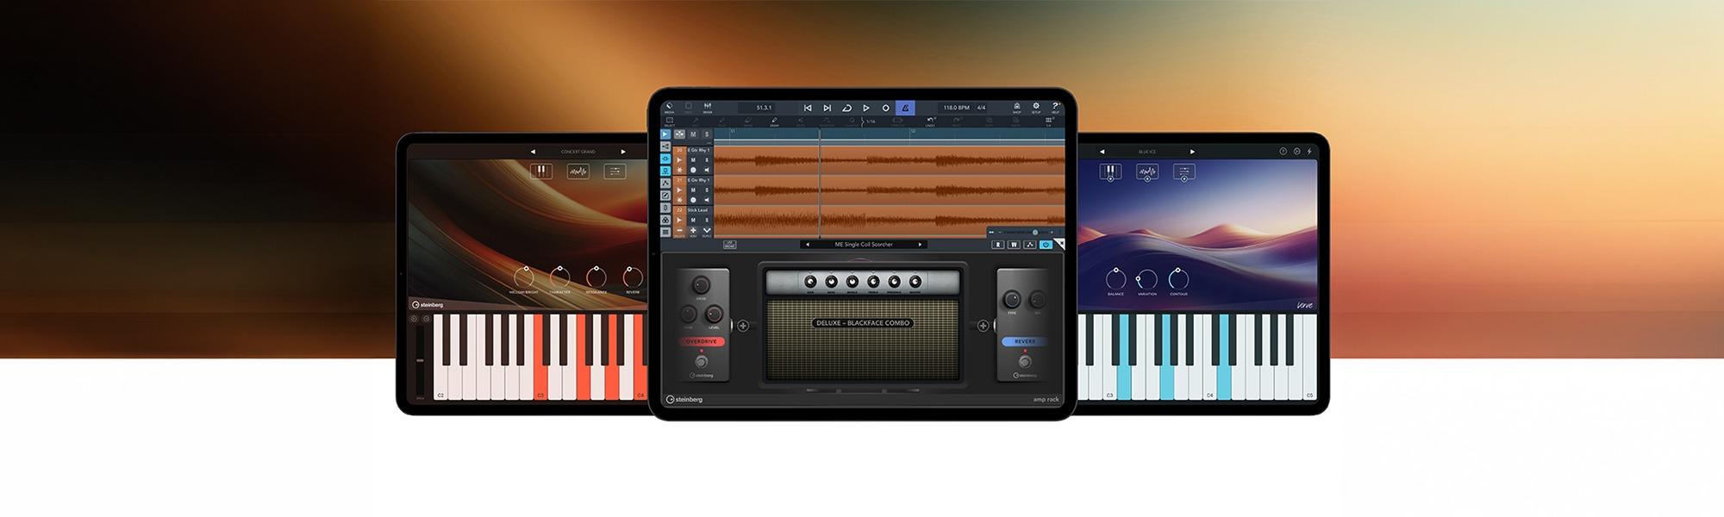Open the Setup gear icon
This screenshot has width=1724, height=517.
1036,107
